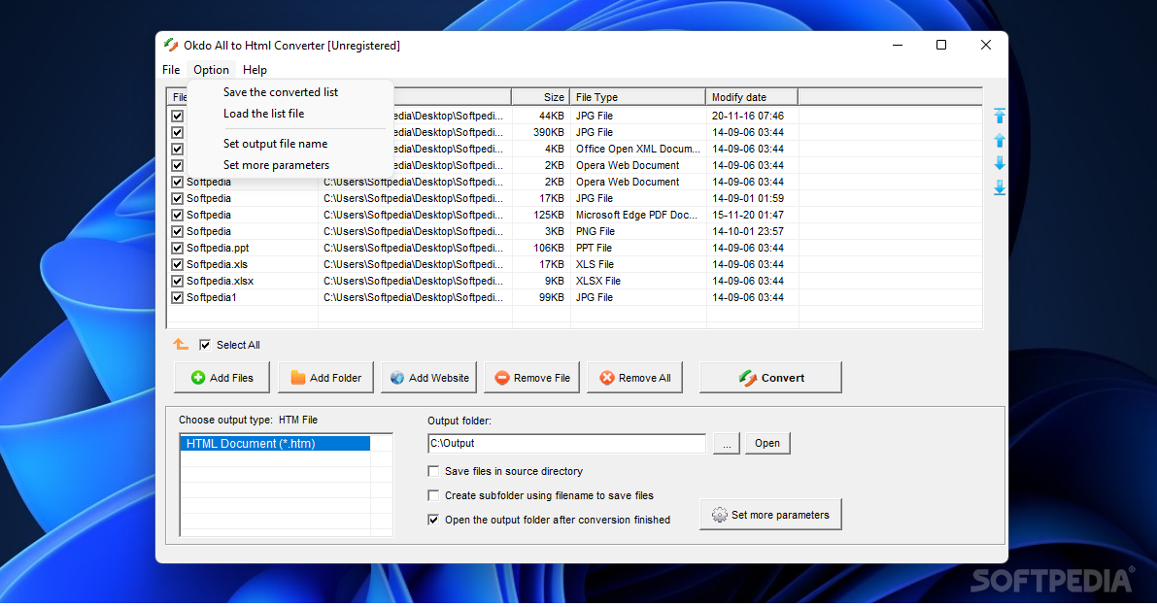Choose Set output file name

point(275,144)
